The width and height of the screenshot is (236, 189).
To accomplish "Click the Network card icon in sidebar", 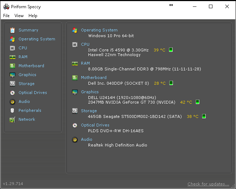I will tap(12, 119).
